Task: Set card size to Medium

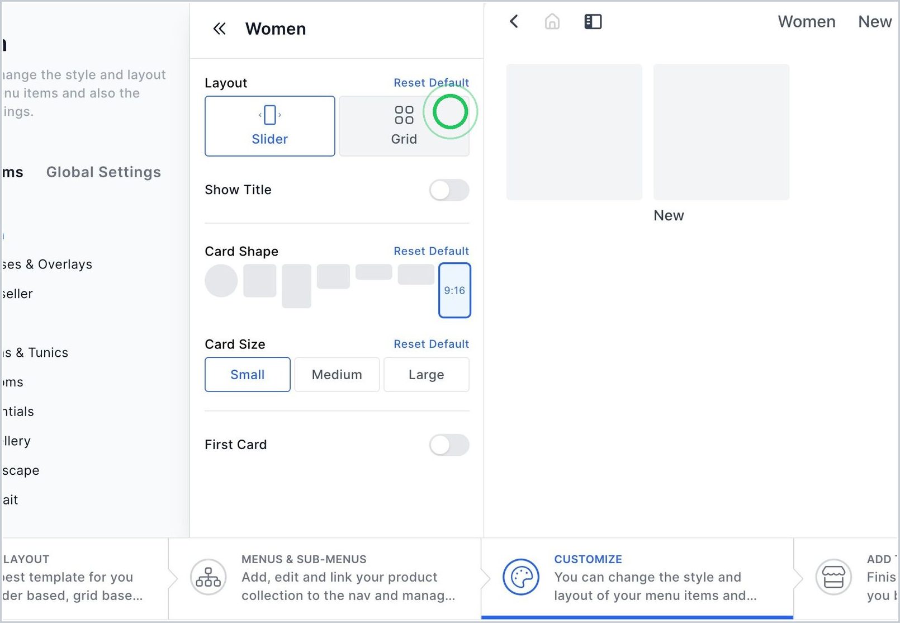Action: (337, 375)
